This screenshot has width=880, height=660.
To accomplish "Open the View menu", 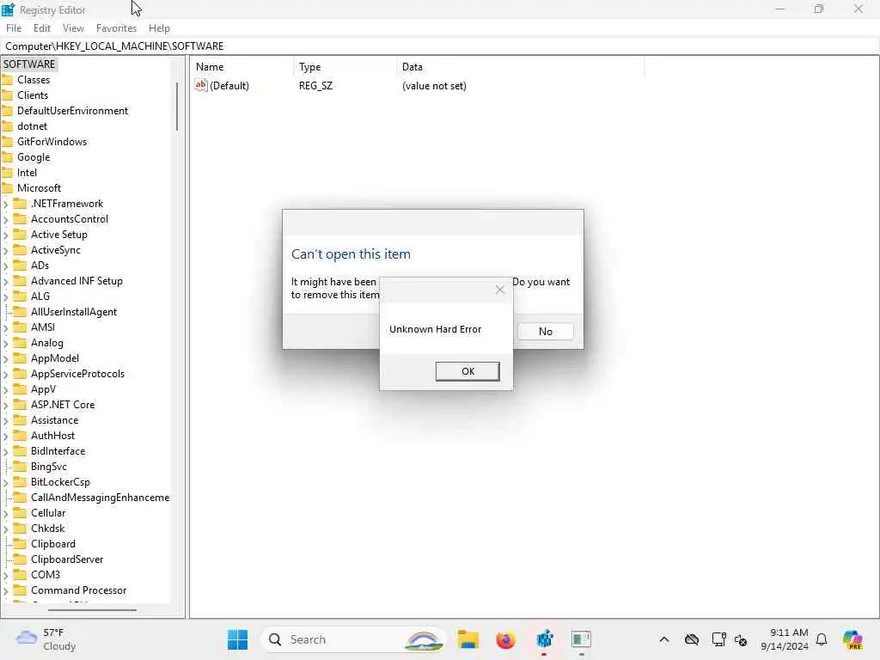I will (73, 28).
